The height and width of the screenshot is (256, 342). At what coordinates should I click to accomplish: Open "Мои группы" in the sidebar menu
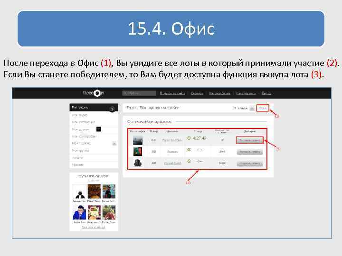(x=80, y=150)
